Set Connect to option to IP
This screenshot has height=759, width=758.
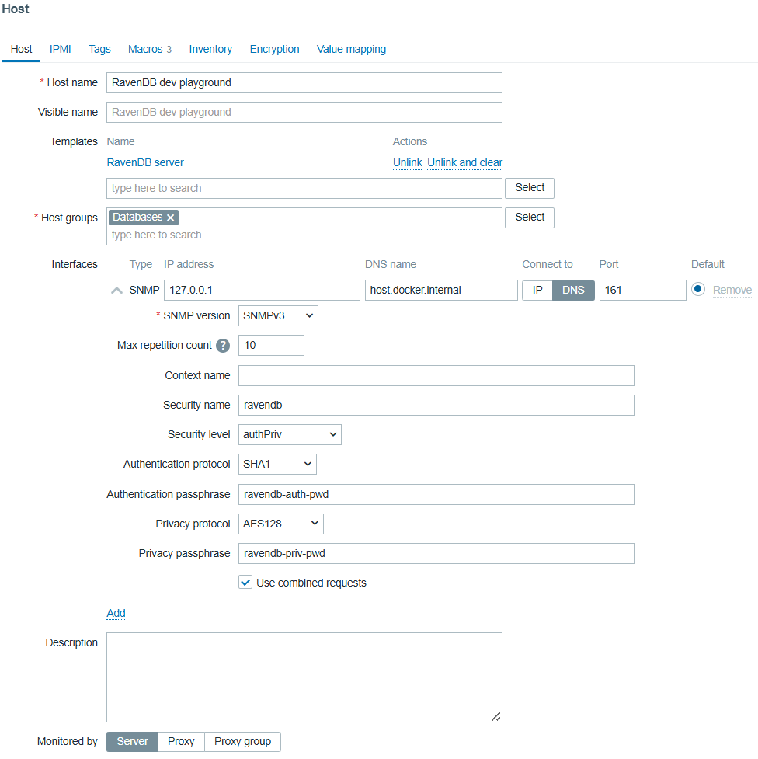[537, 291]
